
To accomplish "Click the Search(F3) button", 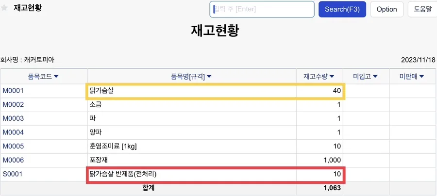I will [x=342, y=9].
